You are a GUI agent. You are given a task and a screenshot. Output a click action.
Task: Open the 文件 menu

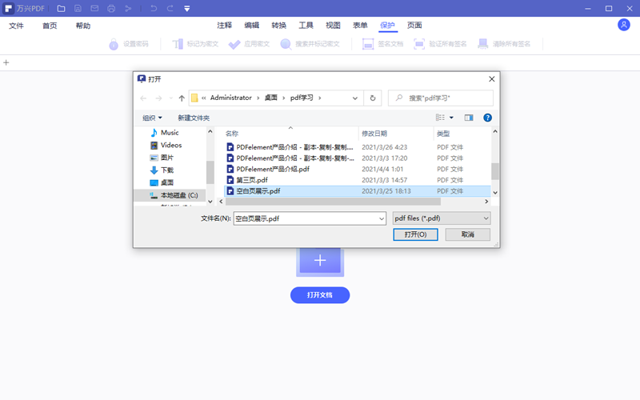click(x=16, y=26)
